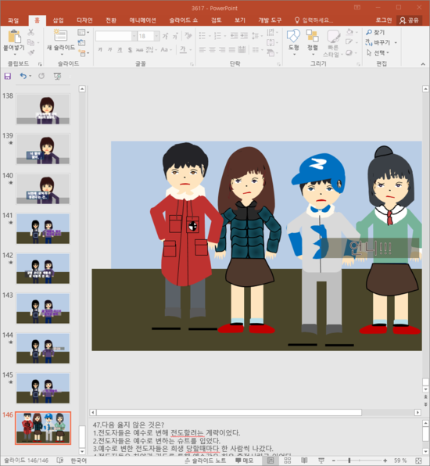Click the 언니!!! text box on the slide
The image size is (430, 466).
(371, 248)
